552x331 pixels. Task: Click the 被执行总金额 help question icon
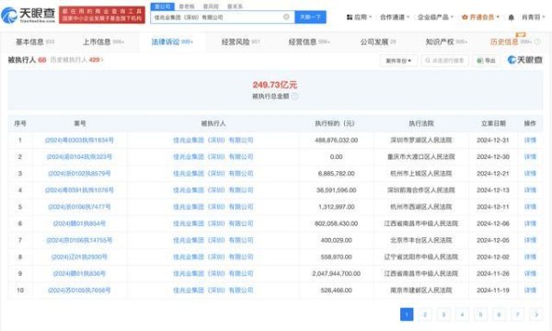295,96
